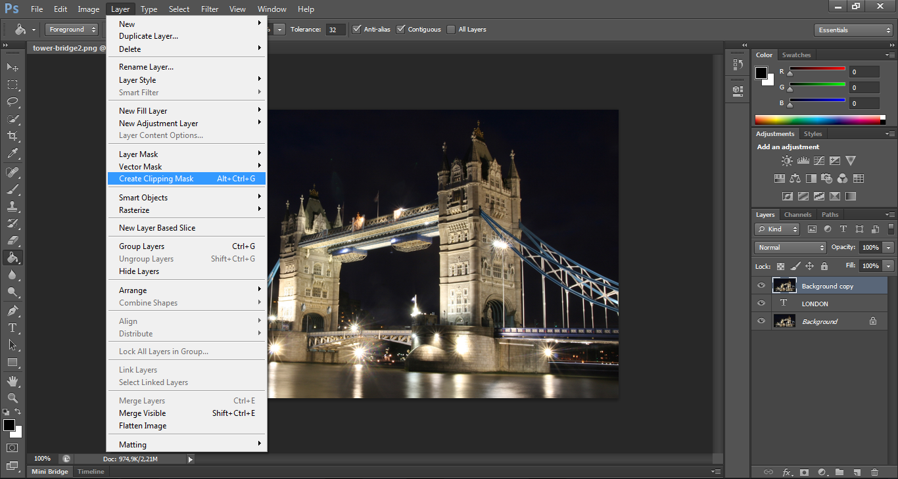
Task: Open the Essentials workspace dropdown
Action: tap(853, 30)
